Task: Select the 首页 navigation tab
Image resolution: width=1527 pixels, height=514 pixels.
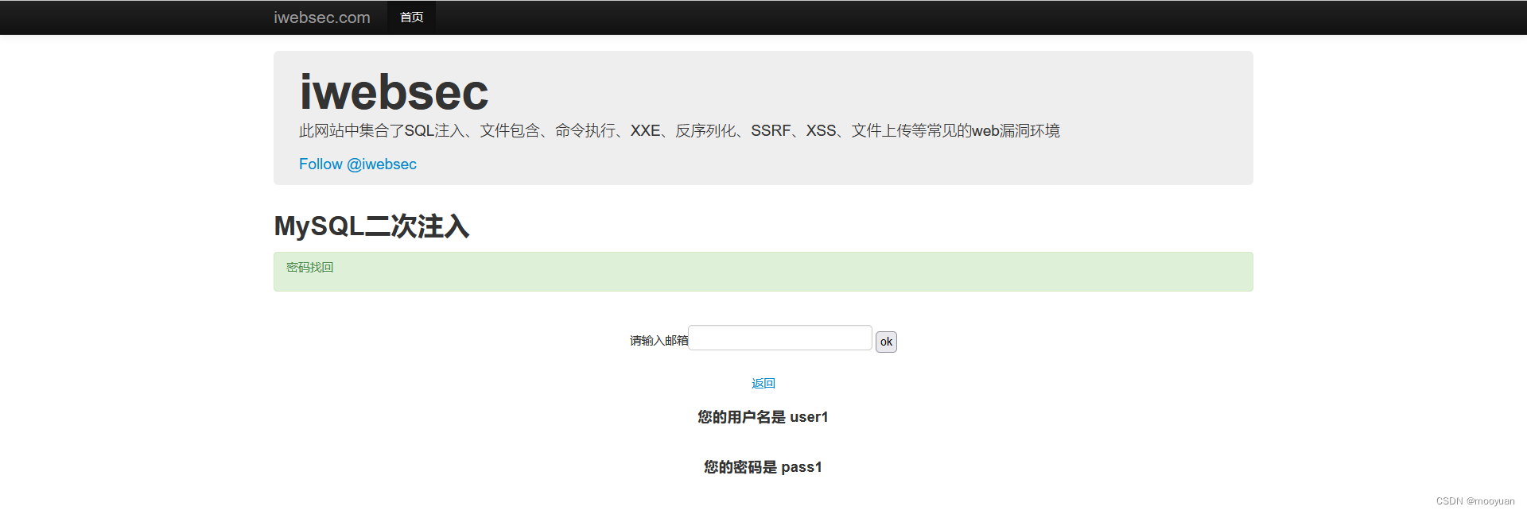Action: 411,17
